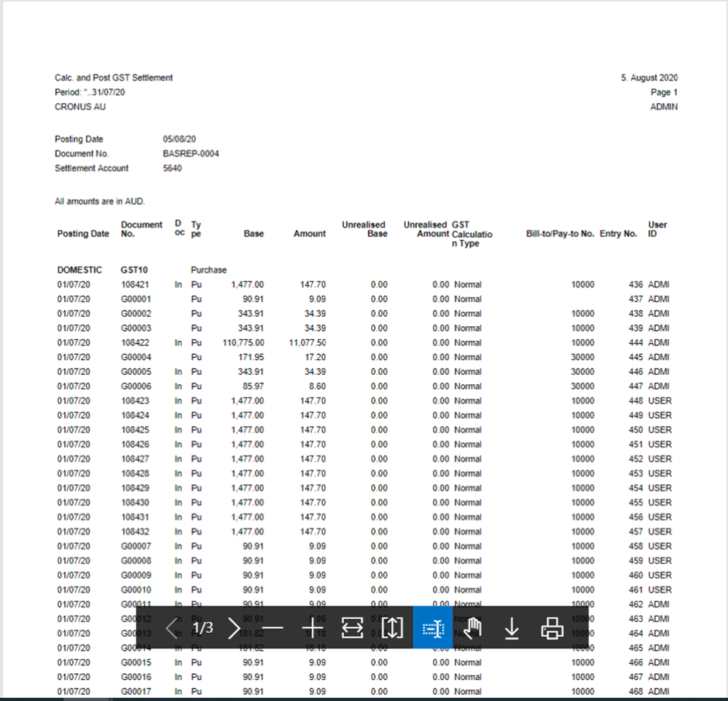Fit the report to page width
The image size is (728, 701).
(352, 628)
